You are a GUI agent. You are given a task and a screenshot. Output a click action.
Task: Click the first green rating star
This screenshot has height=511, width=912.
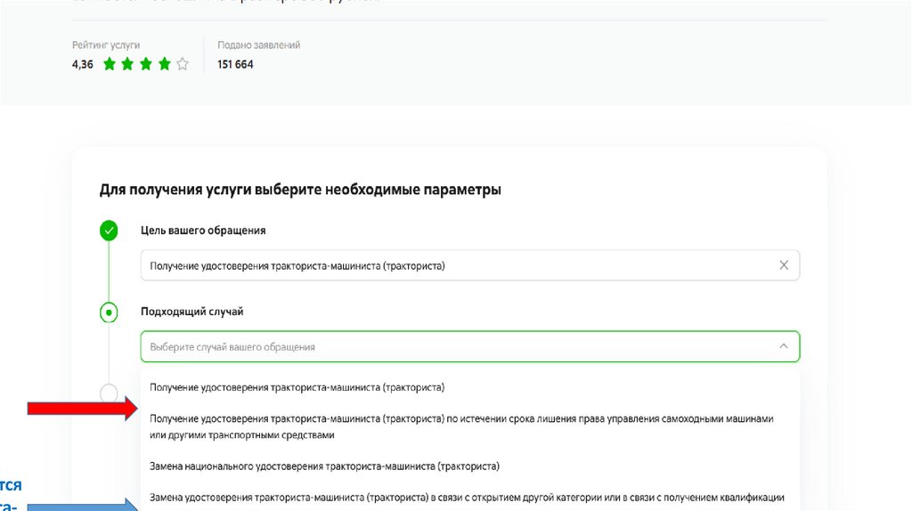pyautogui.click(x=110, y=64)
